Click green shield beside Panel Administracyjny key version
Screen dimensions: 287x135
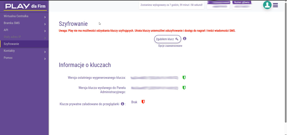[x=184, y=88]
